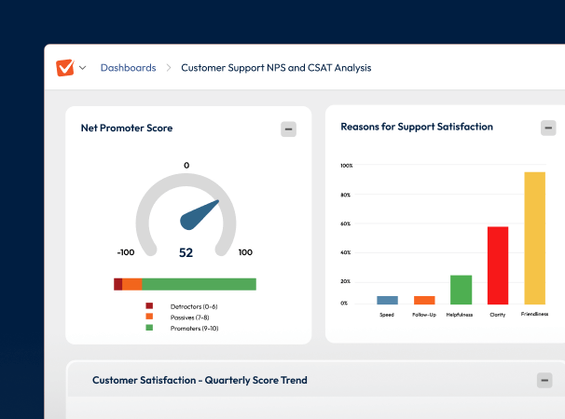Click the yellow Friendliness bar
Viewport: 565px width, 419px height.
point(534,238)
